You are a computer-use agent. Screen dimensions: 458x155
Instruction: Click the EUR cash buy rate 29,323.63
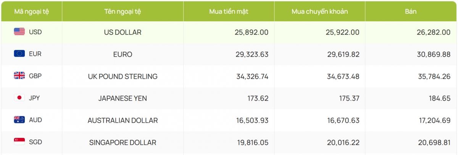(x=252, y=54)
